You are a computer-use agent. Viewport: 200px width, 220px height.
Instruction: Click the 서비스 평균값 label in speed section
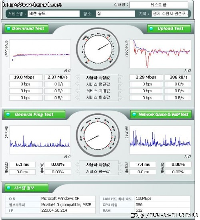click(x=98, y=84)
